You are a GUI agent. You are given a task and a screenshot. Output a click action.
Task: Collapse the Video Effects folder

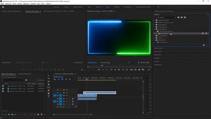[x=155, y=29]
